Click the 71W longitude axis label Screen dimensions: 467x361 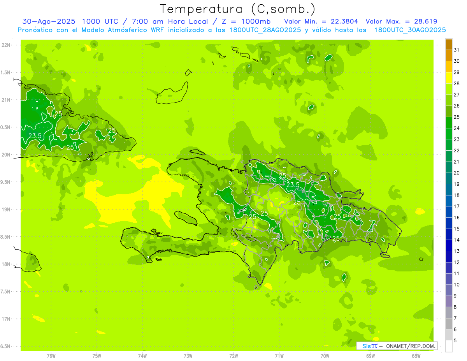279,356
